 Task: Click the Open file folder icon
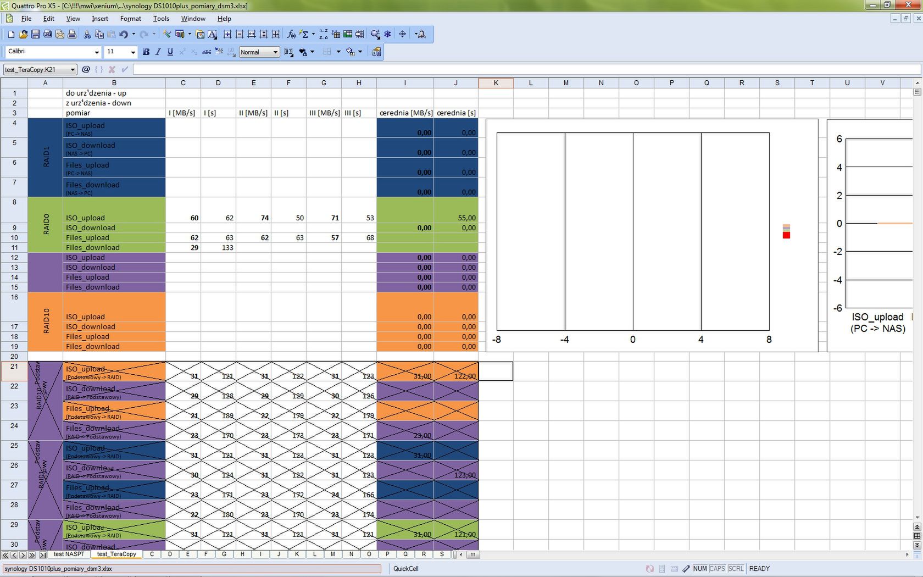[23, 34]
